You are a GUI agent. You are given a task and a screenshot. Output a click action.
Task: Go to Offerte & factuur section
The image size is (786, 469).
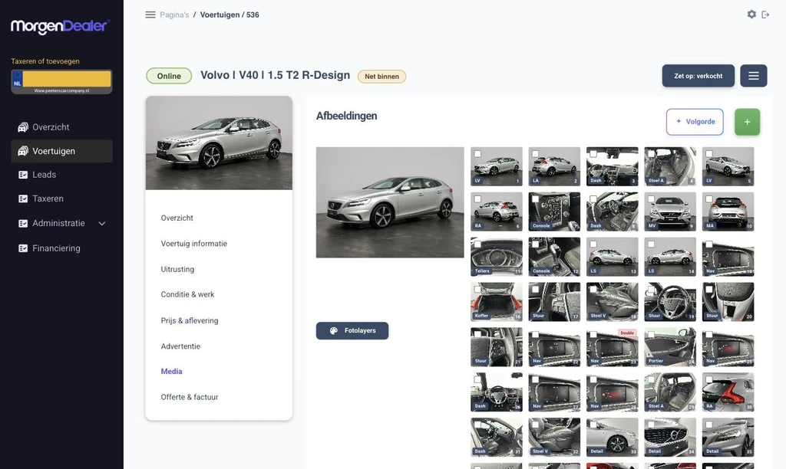click(x=190, y=398)
